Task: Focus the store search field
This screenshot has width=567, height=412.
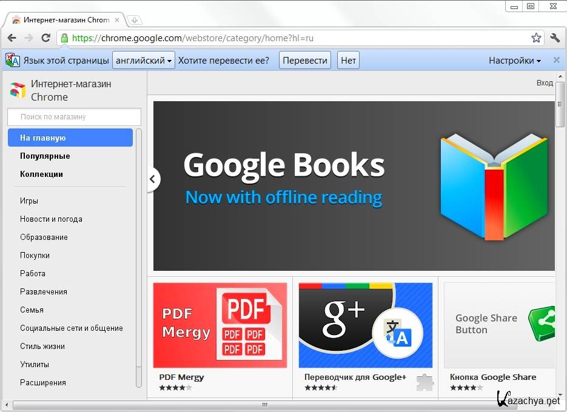Action: [74, 116]
